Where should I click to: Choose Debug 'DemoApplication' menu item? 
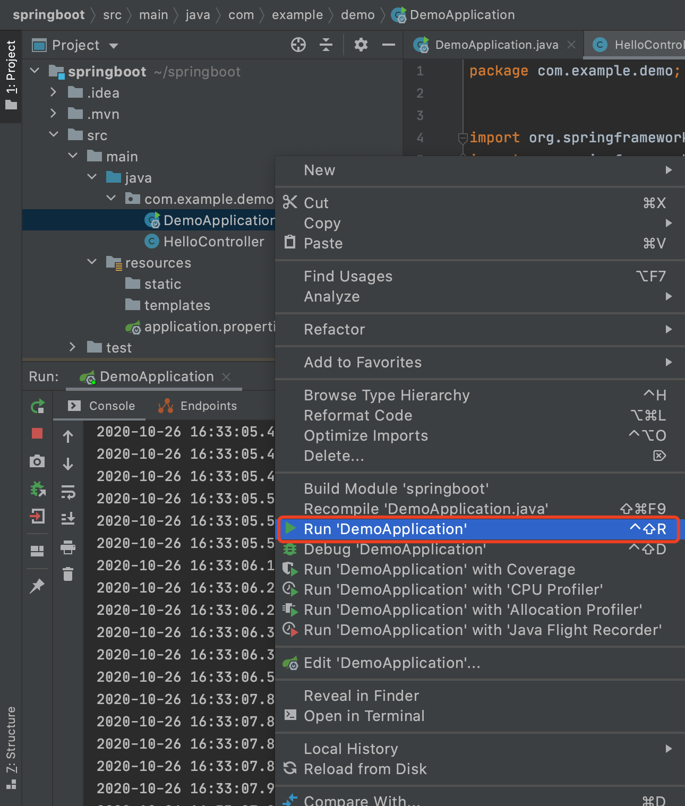pos(479,549)
